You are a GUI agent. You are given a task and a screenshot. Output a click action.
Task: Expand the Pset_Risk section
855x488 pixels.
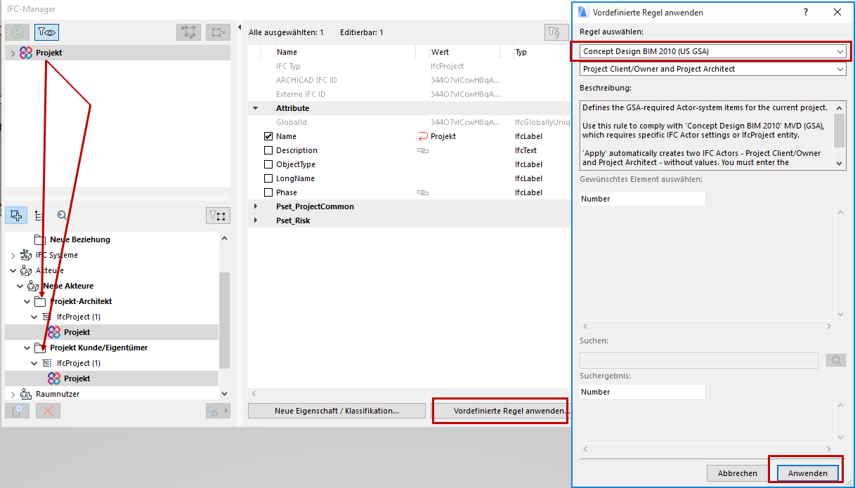click(255, 220)
